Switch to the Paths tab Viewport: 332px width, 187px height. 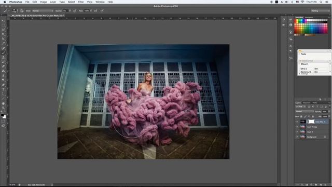315,103
